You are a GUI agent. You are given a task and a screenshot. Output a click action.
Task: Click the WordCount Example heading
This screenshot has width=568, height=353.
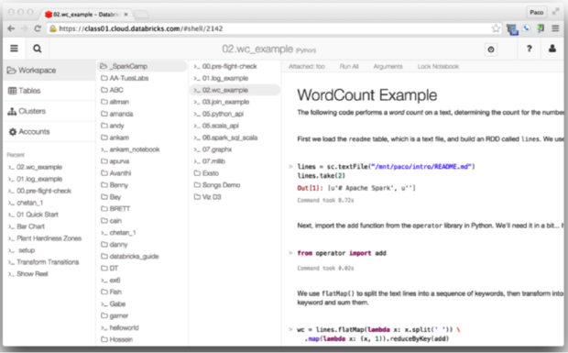[367, 95]
